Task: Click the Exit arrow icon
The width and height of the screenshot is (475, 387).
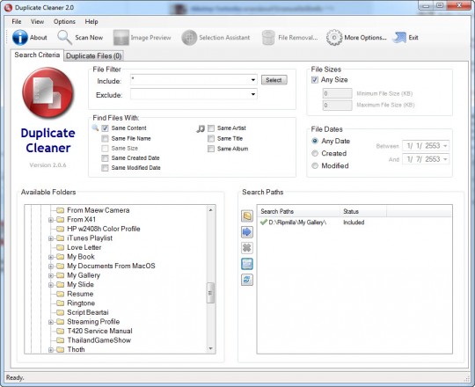Action: 399,38
